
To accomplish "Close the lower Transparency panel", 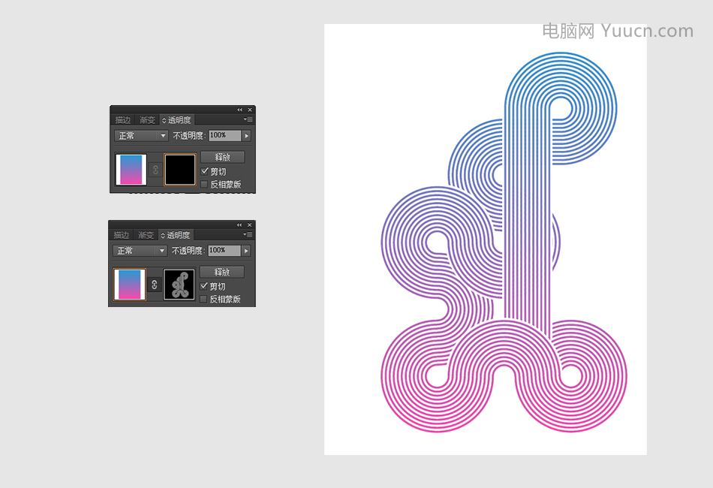I will point(249,224).
